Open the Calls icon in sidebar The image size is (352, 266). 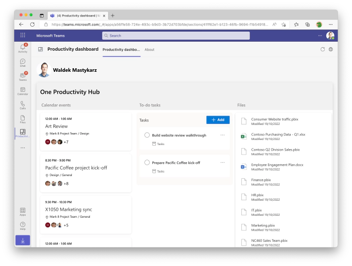click(23, 105)
